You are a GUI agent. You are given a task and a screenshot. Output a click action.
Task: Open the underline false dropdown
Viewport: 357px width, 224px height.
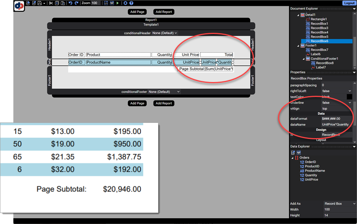(336, 103)
